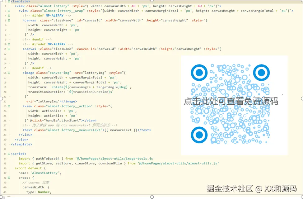This screenshot has height=199, width=303.
Task: Click the 点击此处可查看免费源码 link text
Action: click(231, 101)
